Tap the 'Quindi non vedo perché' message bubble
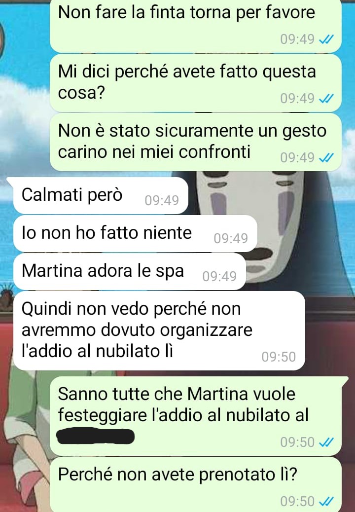Image resolution: width=355 pixels, height=512 pixels. tap(159, 331)
